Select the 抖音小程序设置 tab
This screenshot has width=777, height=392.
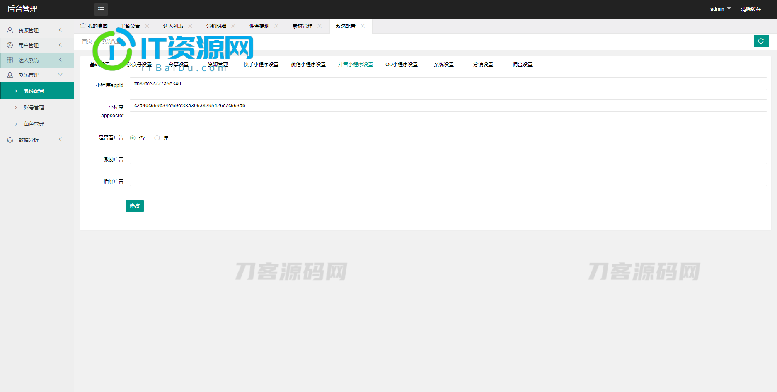[x=356, y=65]
